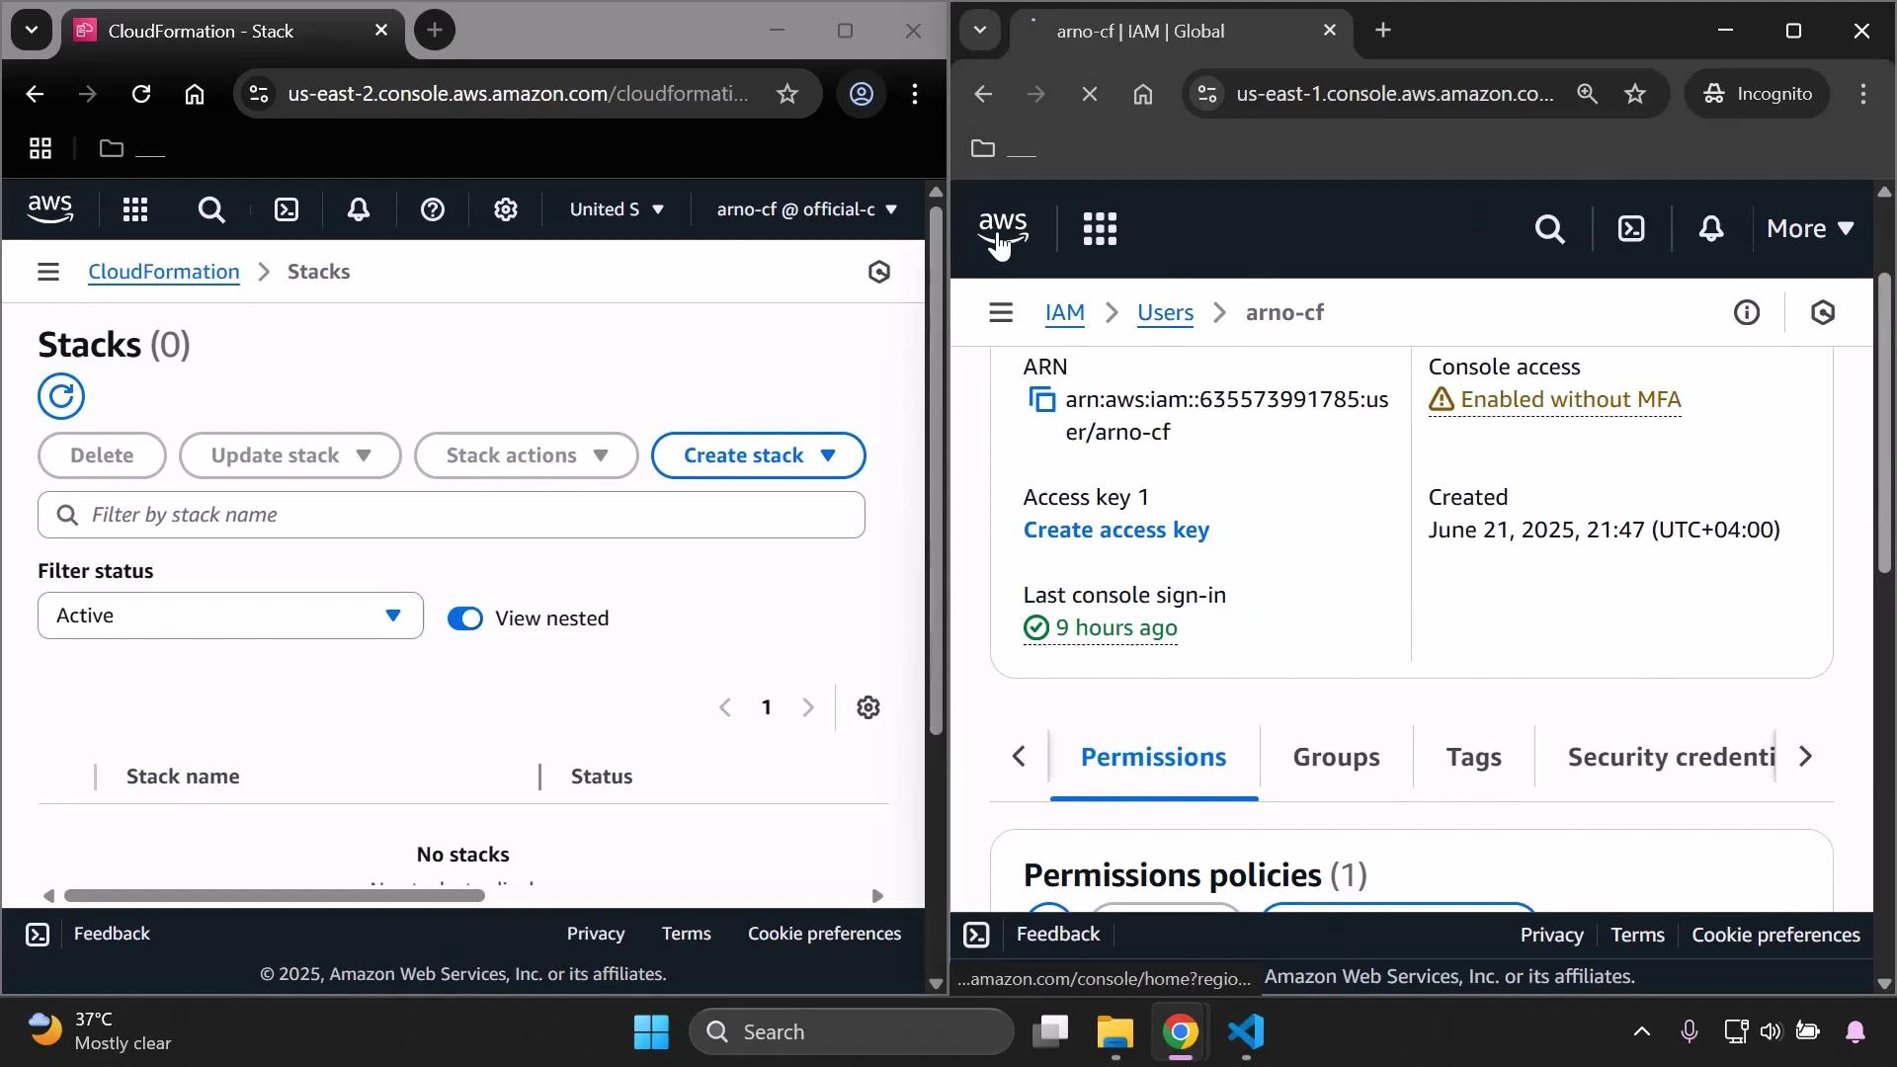
Task: Switch to the Tags tab
Action: pos(1473,757)
